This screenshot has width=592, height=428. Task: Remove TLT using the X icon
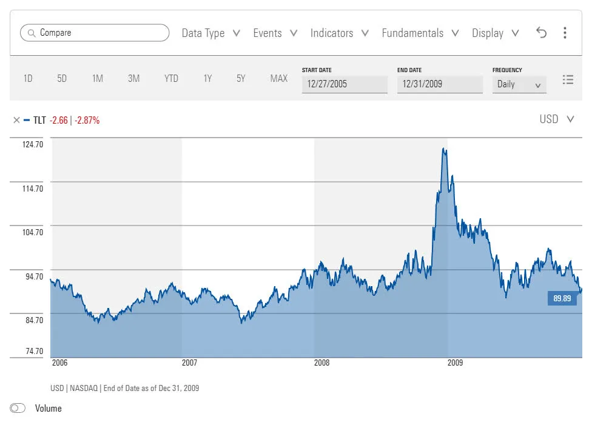click(x=16, y=120)
